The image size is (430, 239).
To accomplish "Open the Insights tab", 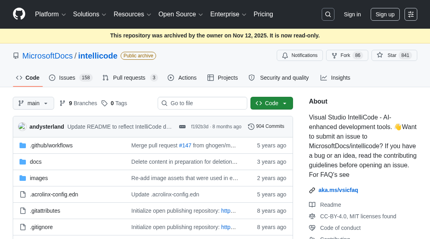I will pyautogui.click(x=335, y=78).
